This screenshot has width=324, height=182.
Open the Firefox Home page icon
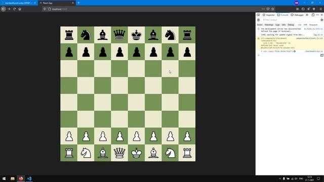click(x=20, y=9)
